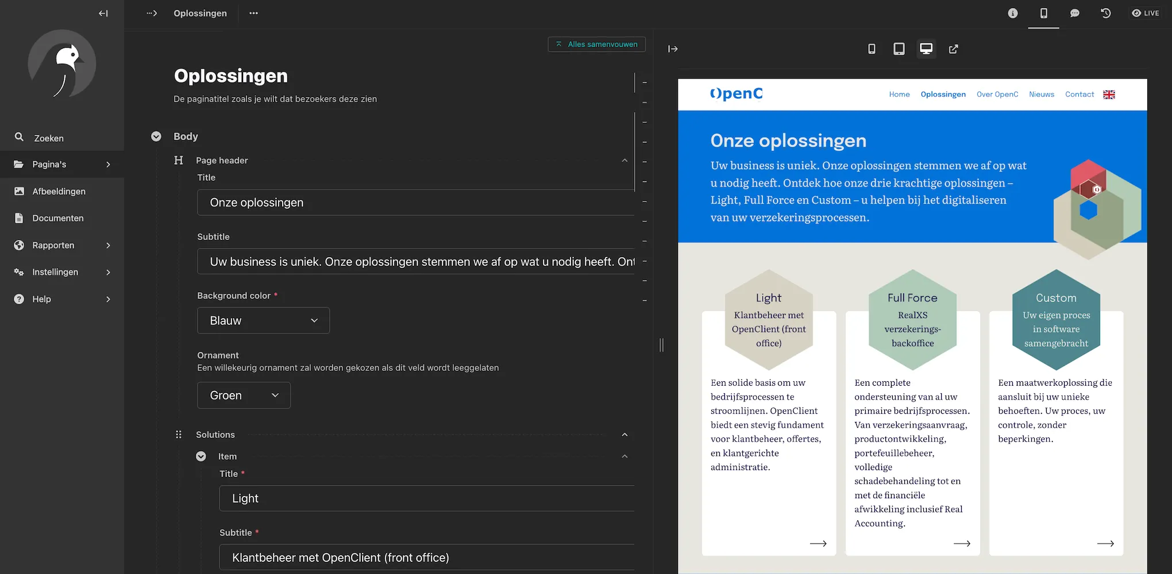Collapse the left sidebar menu
This screenshot has height=574, width=1172.
103,13
